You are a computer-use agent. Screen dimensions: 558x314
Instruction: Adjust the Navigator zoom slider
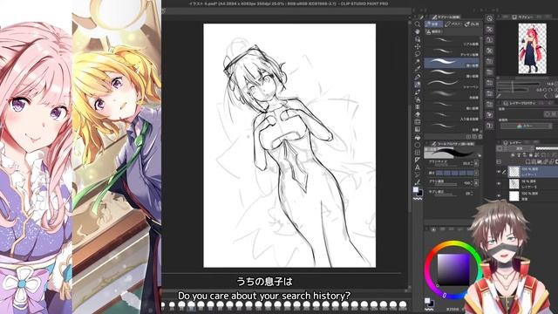point(519,84)
